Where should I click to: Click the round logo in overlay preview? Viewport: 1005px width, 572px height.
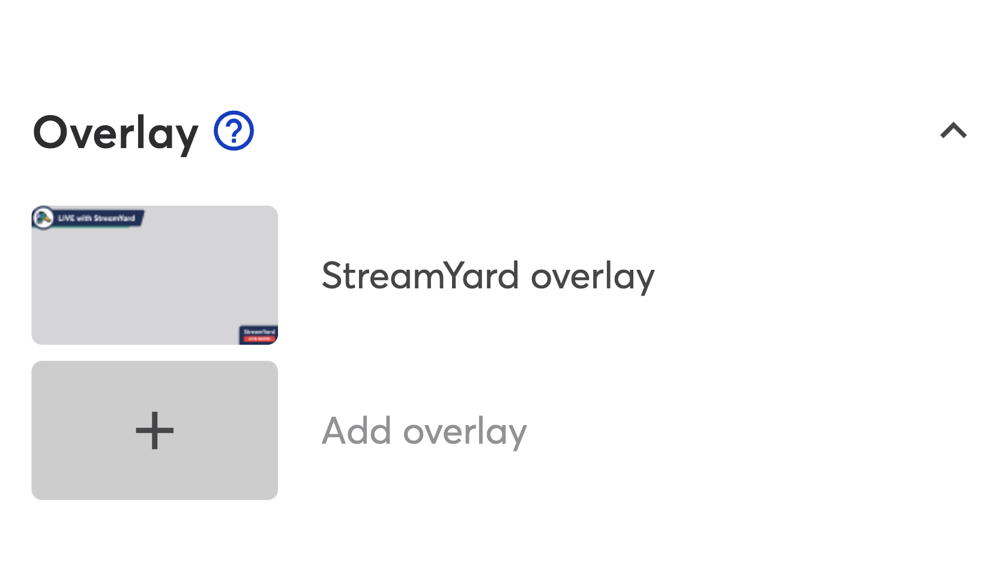click(x=43, y=218)
